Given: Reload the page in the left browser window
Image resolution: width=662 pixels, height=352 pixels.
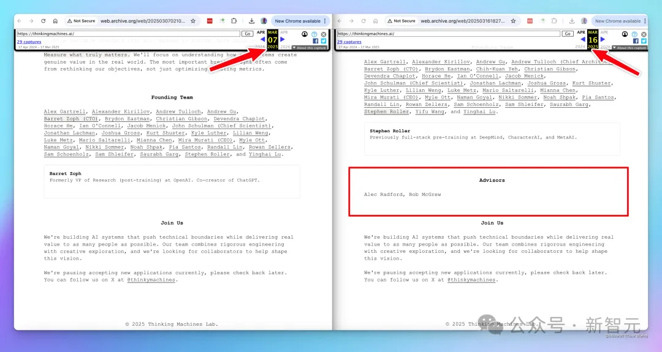Looking at the screenshot, I should pos(43,21).
